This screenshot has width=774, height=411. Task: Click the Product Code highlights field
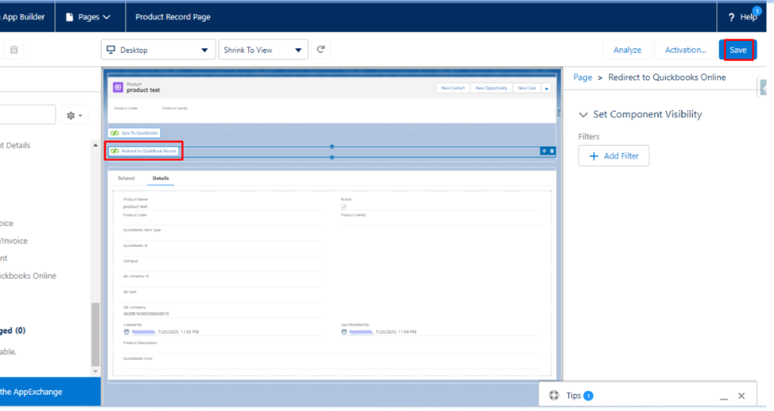[125, 108]
